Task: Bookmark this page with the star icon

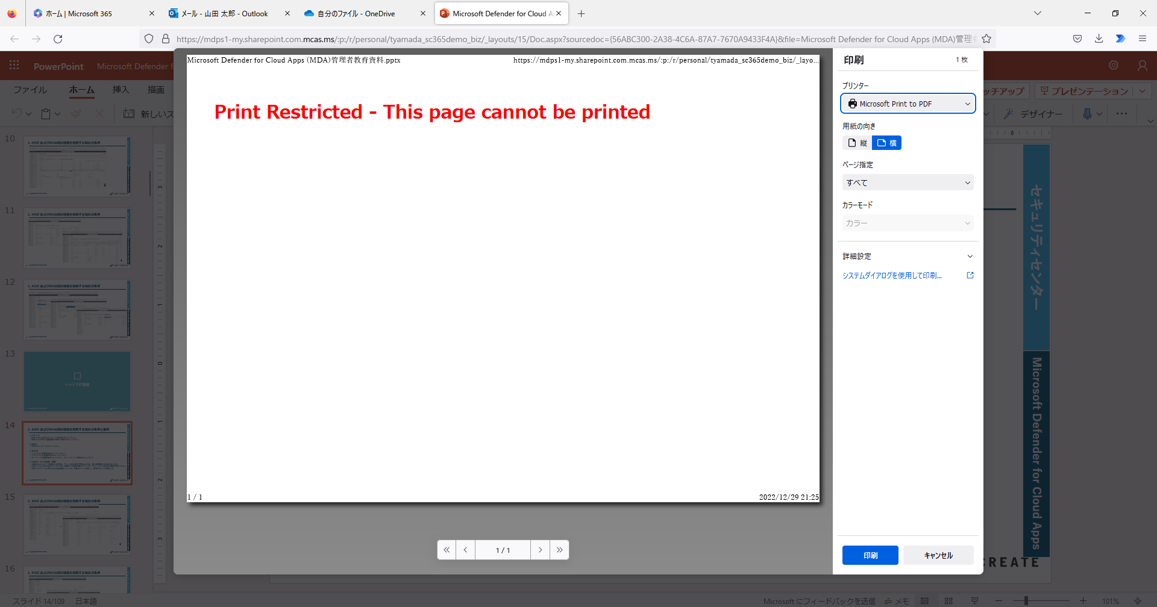Action: [986, 39]
